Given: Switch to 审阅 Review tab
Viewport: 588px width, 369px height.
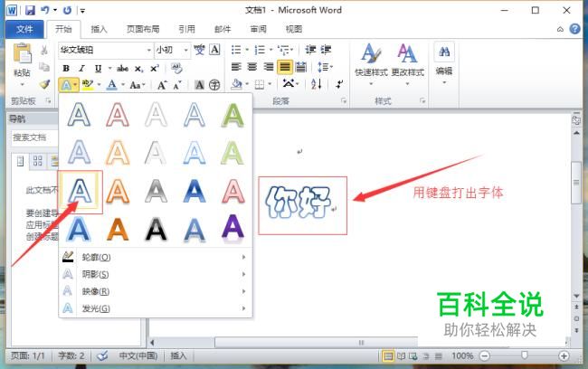Looking at the screenshot, I should 259,29.
